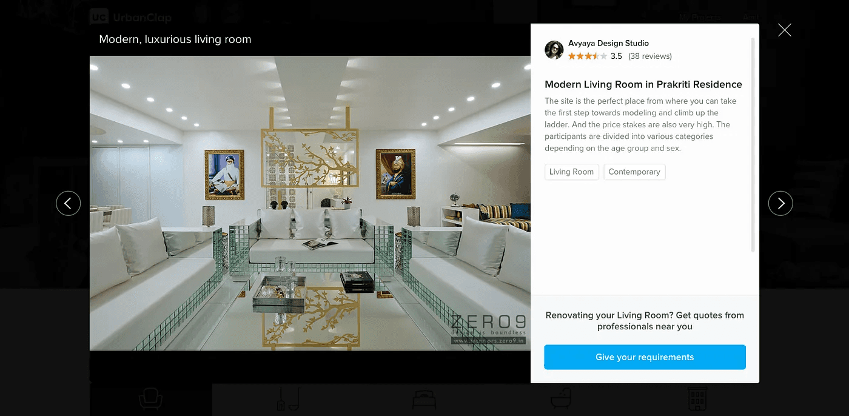The height and width of the screenshot is (416, 849).
Task: Open the 38 reviews link
Action: click(x=650, y=56)
